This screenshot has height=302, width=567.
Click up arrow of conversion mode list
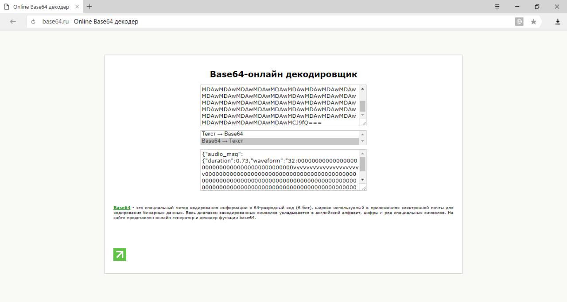[363, 134]
